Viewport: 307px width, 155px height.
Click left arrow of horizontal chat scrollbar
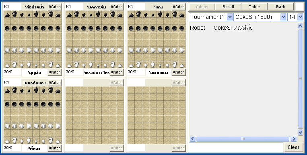193,139
